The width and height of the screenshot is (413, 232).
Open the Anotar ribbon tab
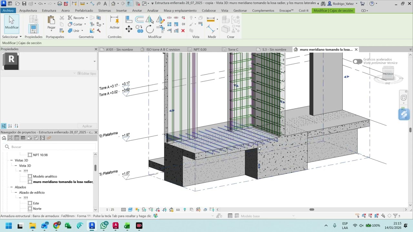137,10
